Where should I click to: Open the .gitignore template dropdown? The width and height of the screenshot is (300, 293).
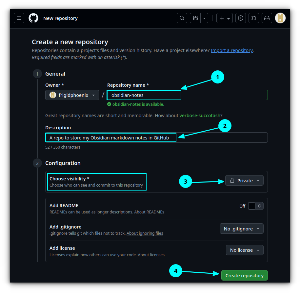coord(241,229)
